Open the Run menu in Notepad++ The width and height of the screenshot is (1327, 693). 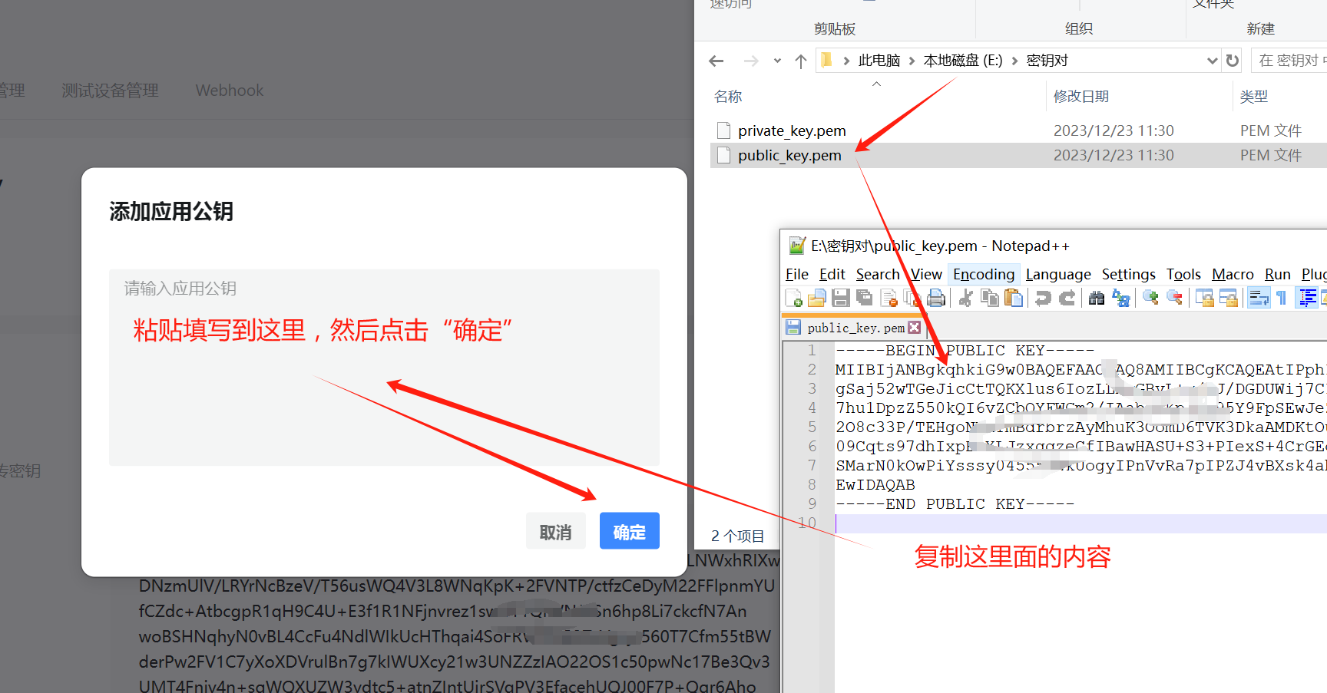1278,275
